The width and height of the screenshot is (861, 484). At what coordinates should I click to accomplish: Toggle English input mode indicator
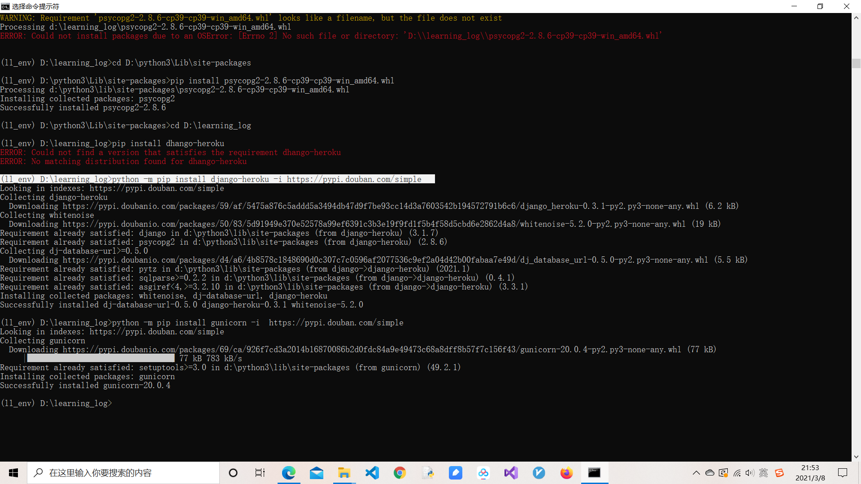[764, 473]
